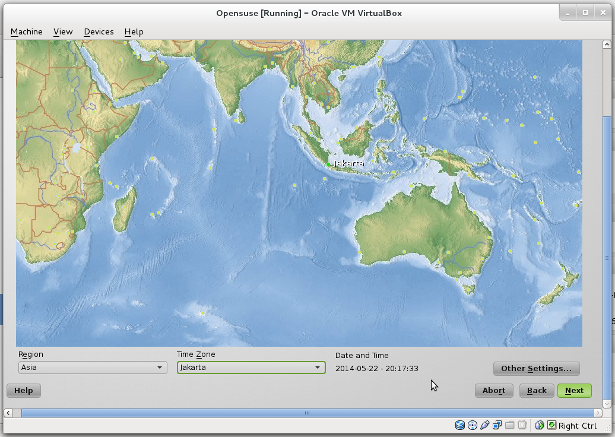Click the VT-x features chip icon
Screen dimensions: 615x437
tap(522, 425)
